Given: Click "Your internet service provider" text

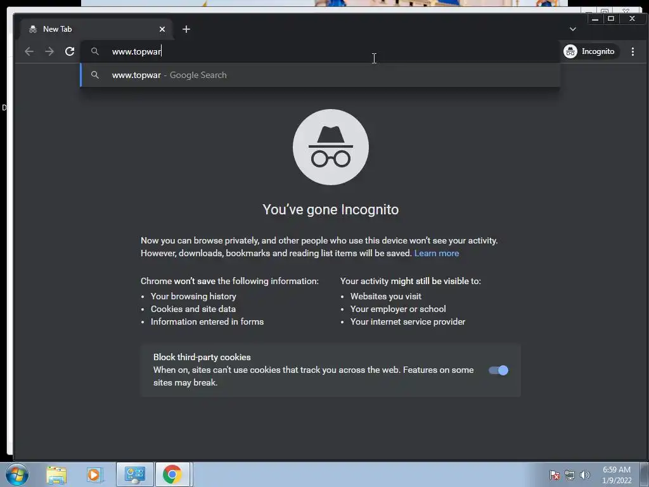Looking at the screenshot, I should click(x=408, y=321).
